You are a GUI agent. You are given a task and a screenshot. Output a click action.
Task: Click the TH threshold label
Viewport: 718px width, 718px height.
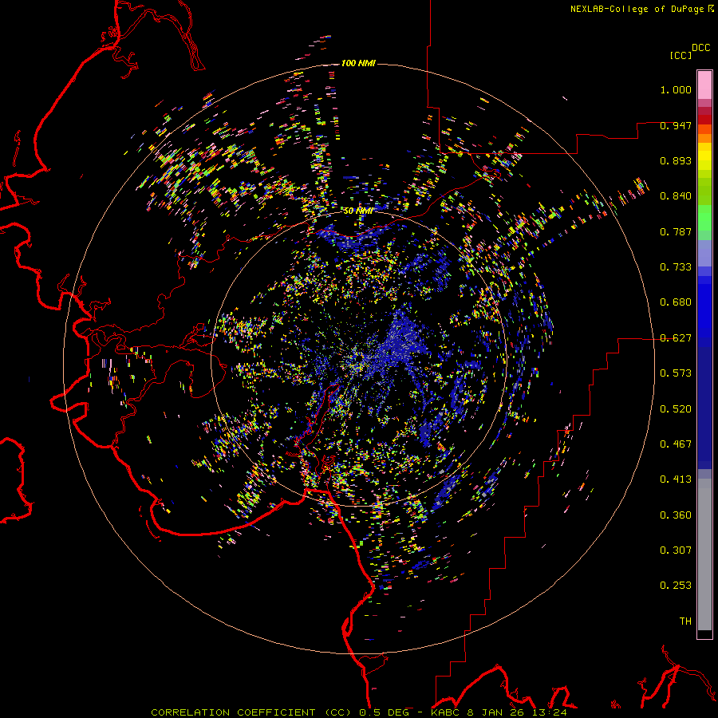point(685,621)
